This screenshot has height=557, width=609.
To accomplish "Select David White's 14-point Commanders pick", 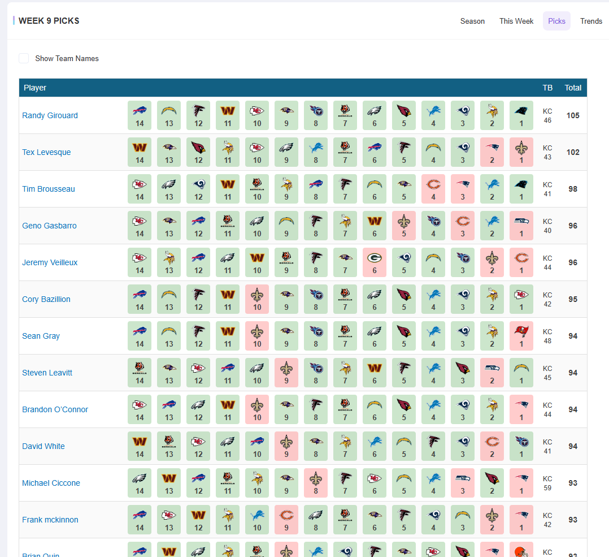I will [x=140, y=446].
